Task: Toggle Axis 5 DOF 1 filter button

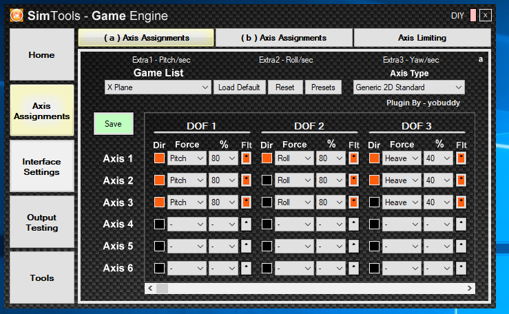Action: [247, 247]
